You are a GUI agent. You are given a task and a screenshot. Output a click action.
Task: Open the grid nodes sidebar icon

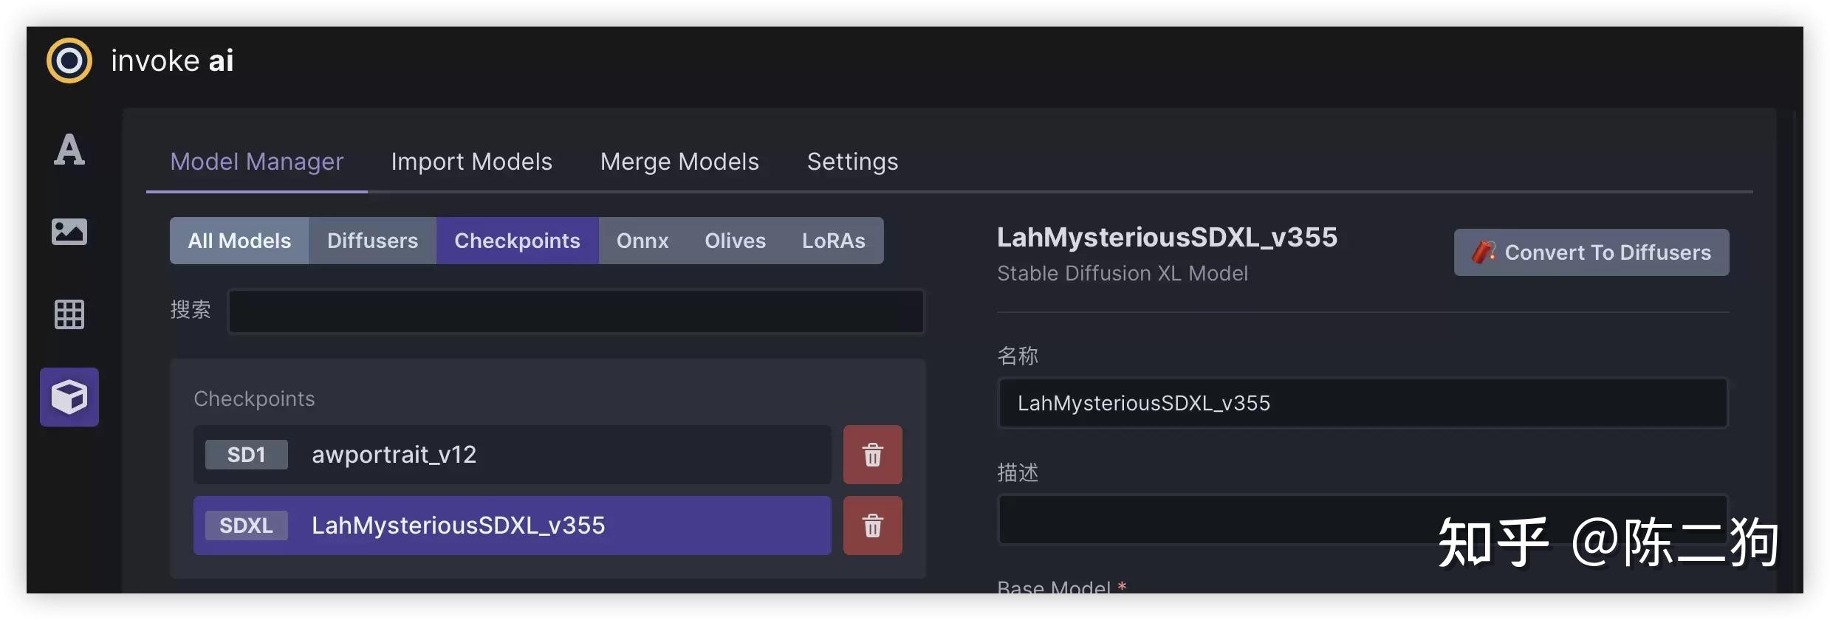69,314
